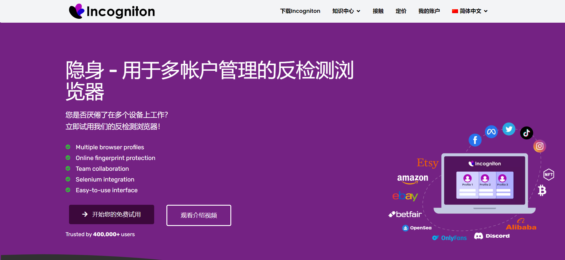
Task: Click the 观看介绍视频 button
Action: pos(199,215)
